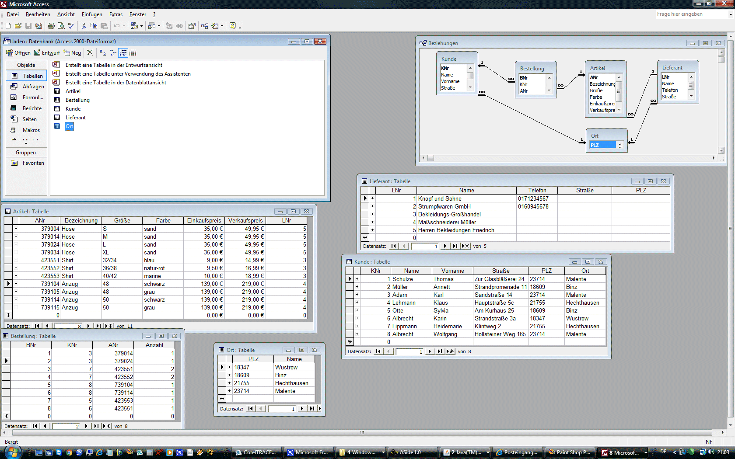Click the main Access horizontal scrollbar

[363, 432]
